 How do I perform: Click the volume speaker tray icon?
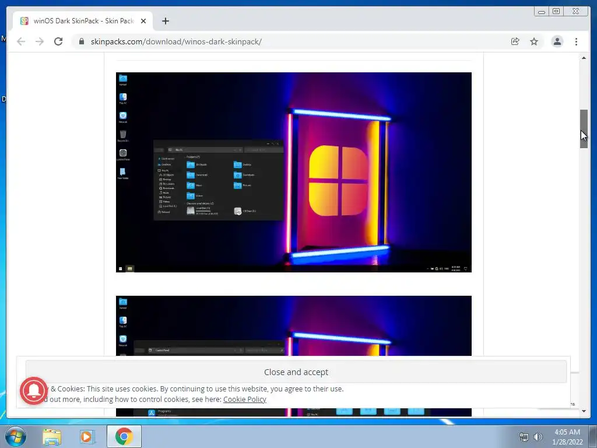[538, 437]
